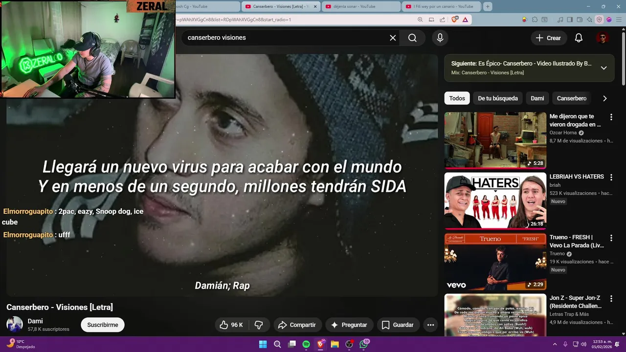Open options for 'Trueno - FRESH' video

tap(611, 238)
